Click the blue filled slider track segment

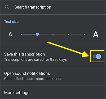coord(29,34)
